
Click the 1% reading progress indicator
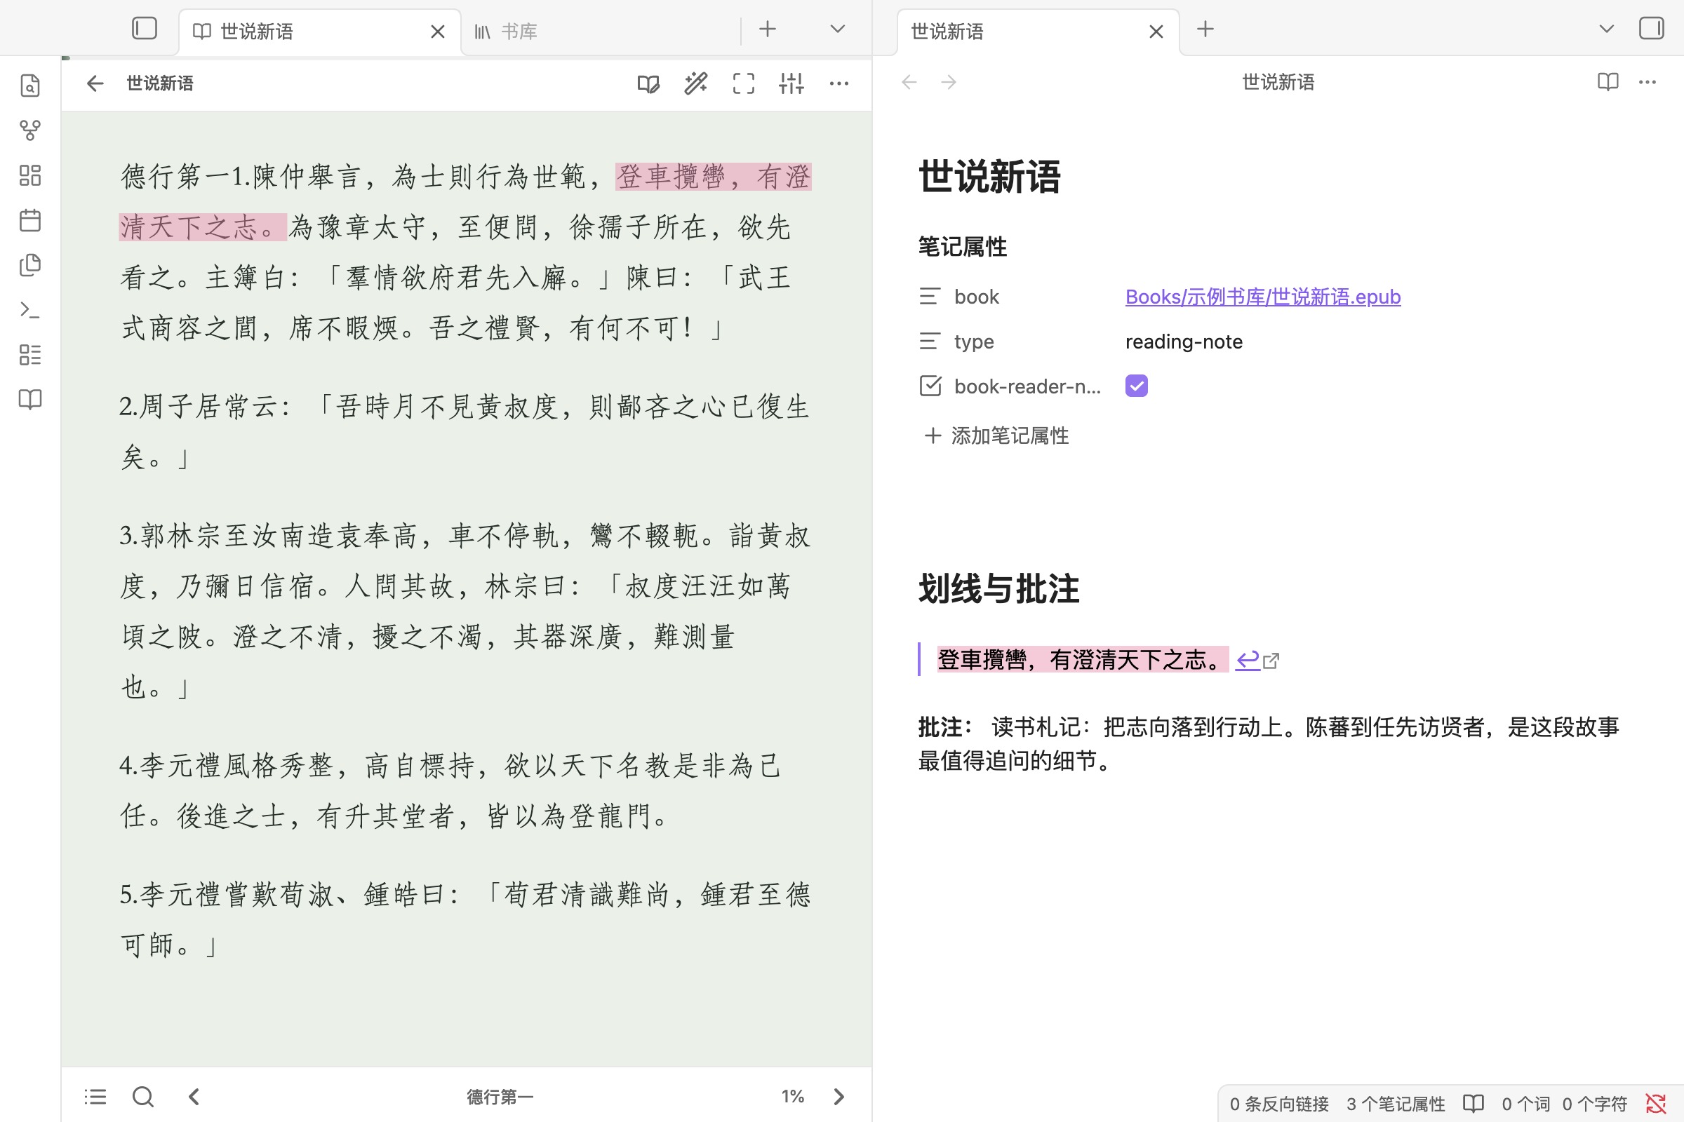pyautogui.click(x=793, y=1096)
